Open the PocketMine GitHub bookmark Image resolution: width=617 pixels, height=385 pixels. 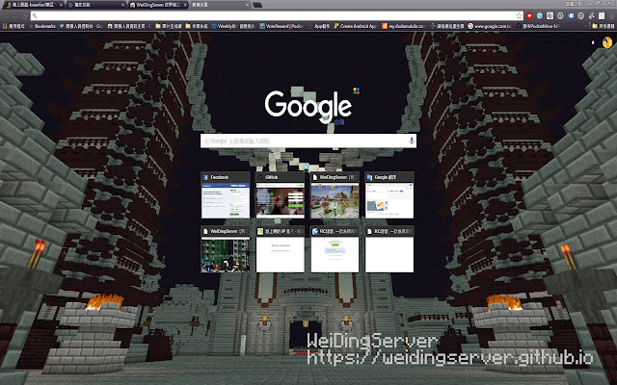point(538,26)
